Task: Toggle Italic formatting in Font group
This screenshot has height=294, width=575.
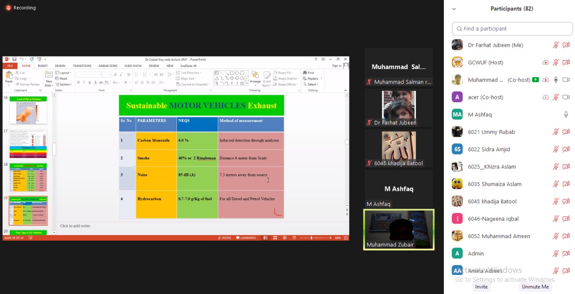Action: [x=84, y=83]
